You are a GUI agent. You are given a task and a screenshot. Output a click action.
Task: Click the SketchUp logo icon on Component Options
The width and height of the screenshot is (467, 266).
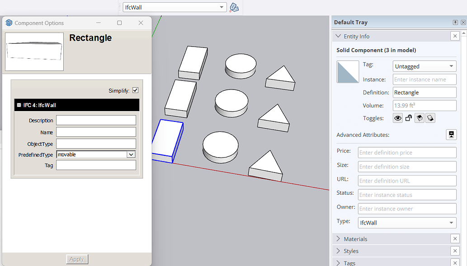click(9, 23)
